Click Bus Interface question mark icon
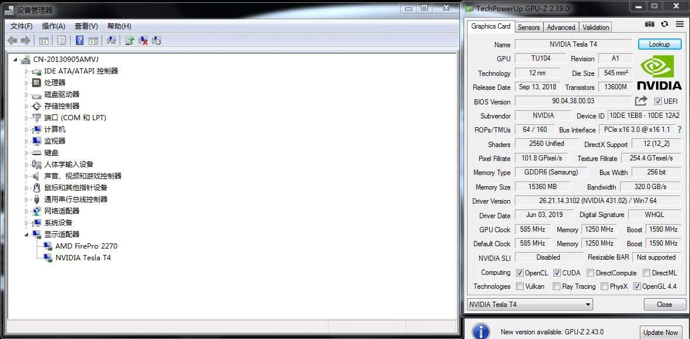This screenshot has width=690, height=339. [679, 130]
